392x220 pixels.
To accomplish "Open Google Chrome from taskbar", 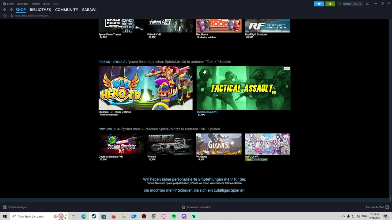I will 154,216.
